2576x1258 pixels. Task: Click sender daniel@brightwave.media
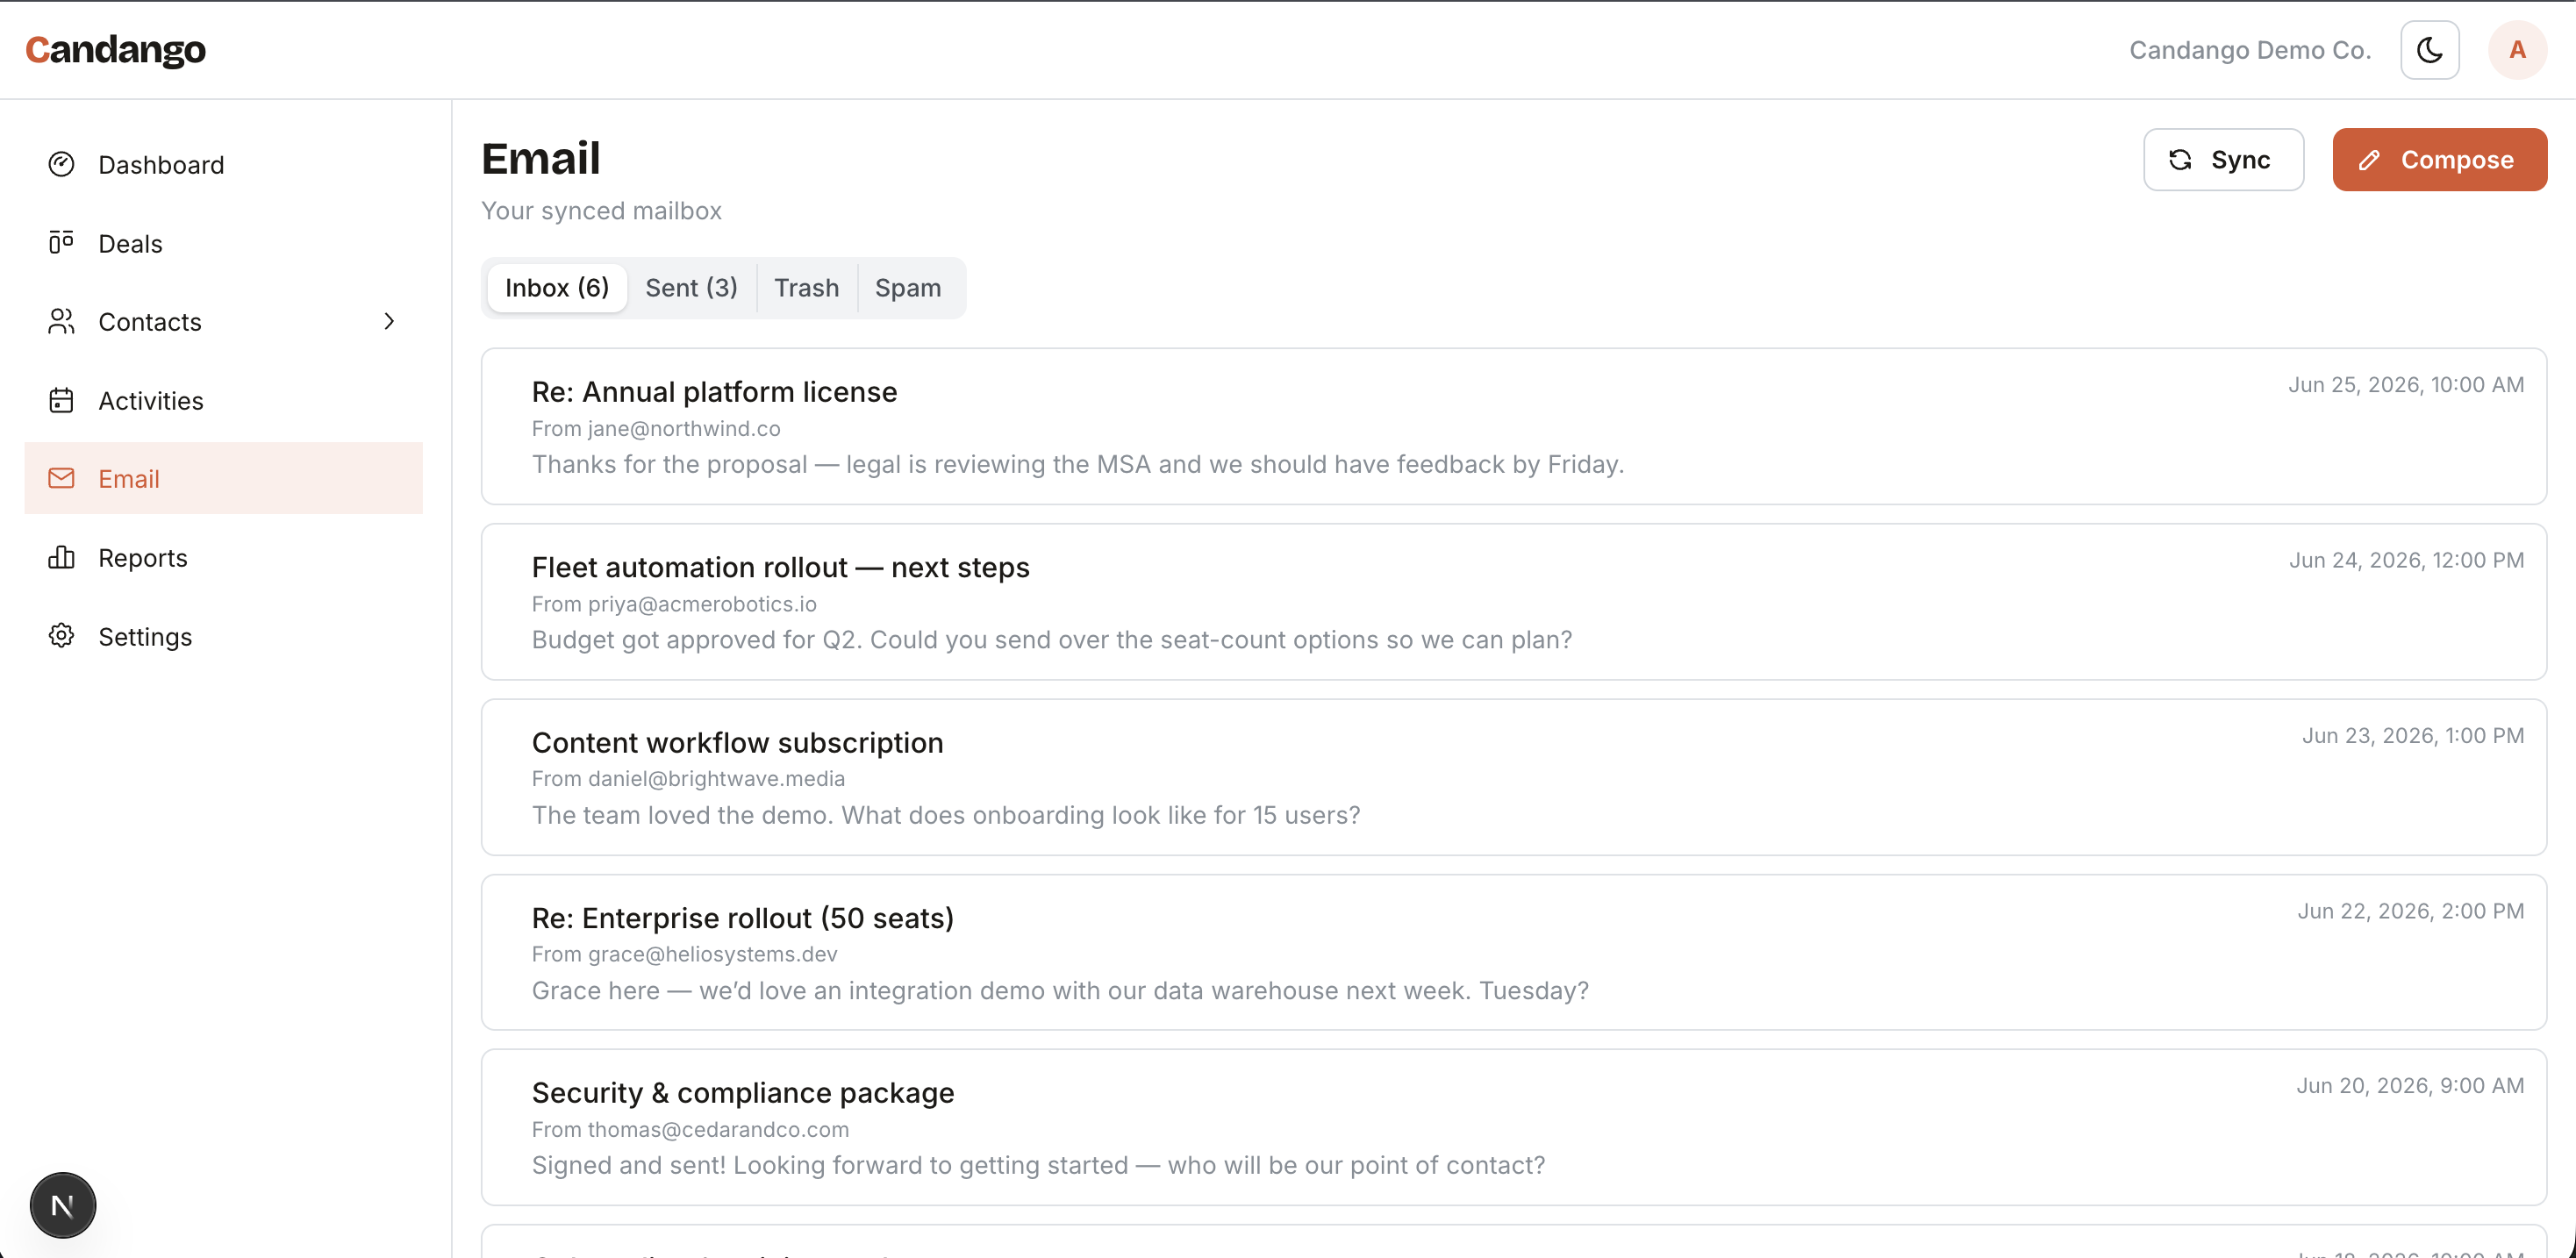click(716, 778)
